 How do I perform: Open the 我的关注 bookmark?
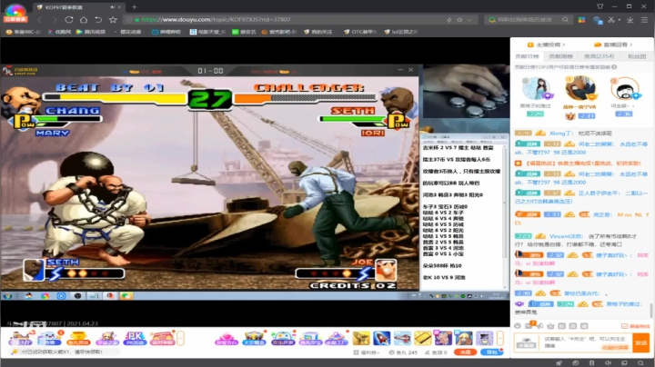[x=317, y=32]
